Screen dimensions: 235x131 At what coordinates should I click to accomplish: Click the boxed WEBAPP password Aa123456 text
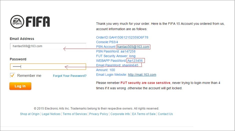(x=135, y=61)
